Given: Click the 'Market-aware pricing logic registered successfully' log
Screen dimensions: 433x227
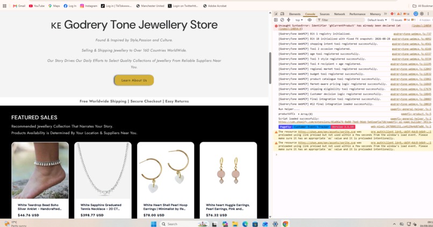Looking at the screenshot, I should tap(333, 84).
